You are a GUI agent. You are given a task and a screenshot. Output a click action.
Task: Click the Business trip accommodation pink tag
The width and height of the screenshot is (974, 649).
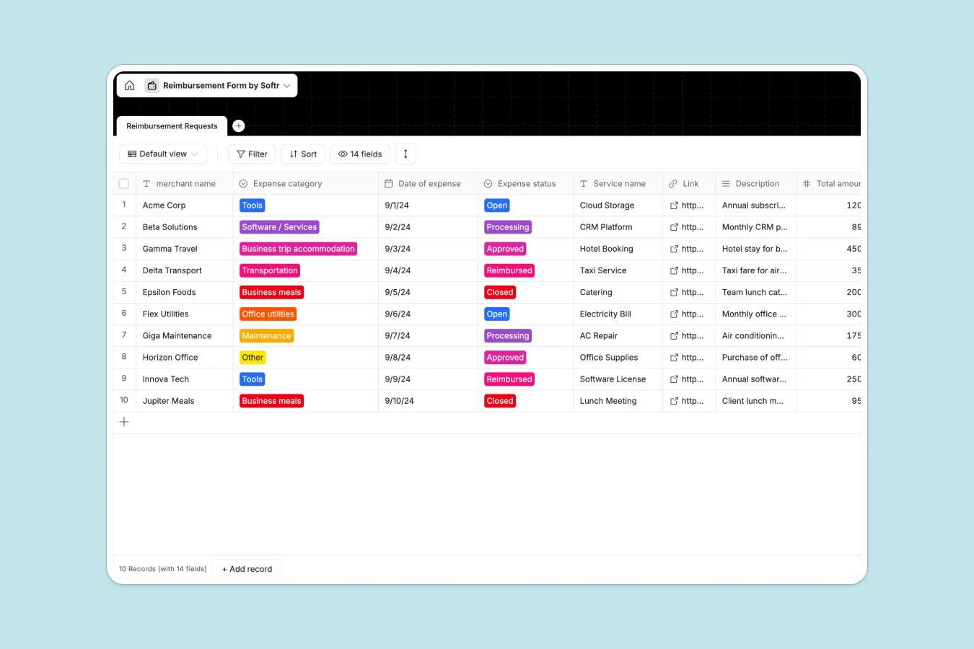pos(298,249)
